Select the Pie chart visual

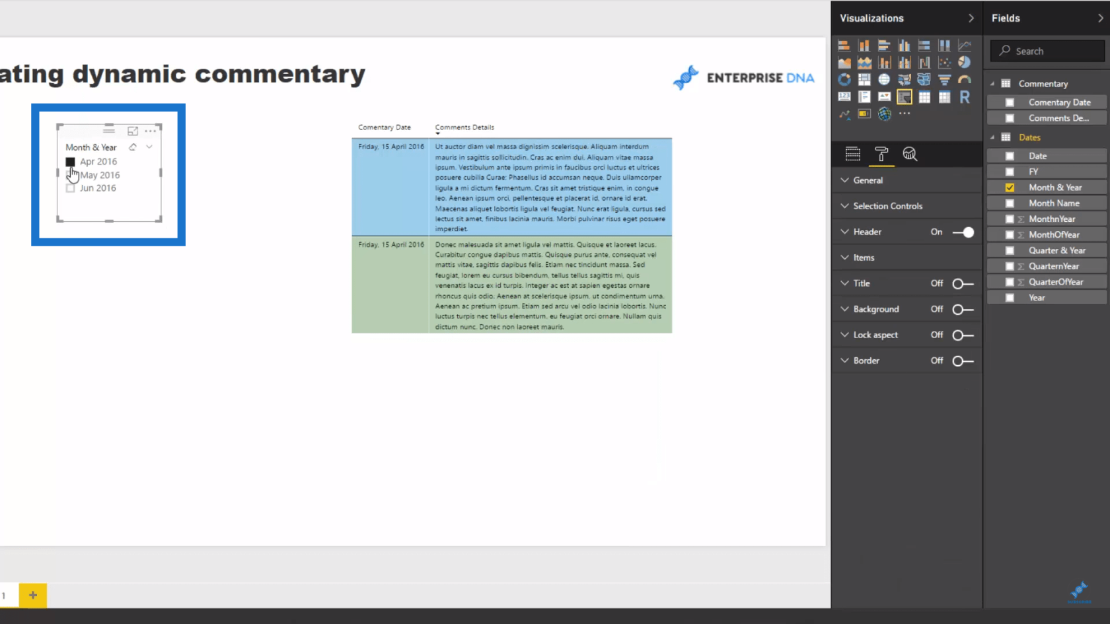[x=965, y=63]
